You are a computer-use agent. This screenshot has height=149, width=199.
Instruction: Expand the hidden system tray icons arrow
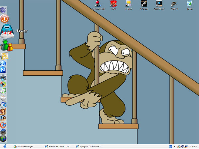point(175,146)
